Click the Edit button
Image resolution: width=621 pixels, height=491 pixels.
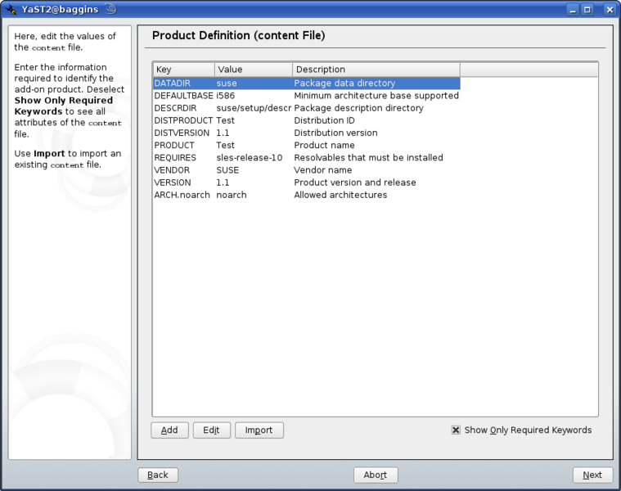tap(211, 430)
